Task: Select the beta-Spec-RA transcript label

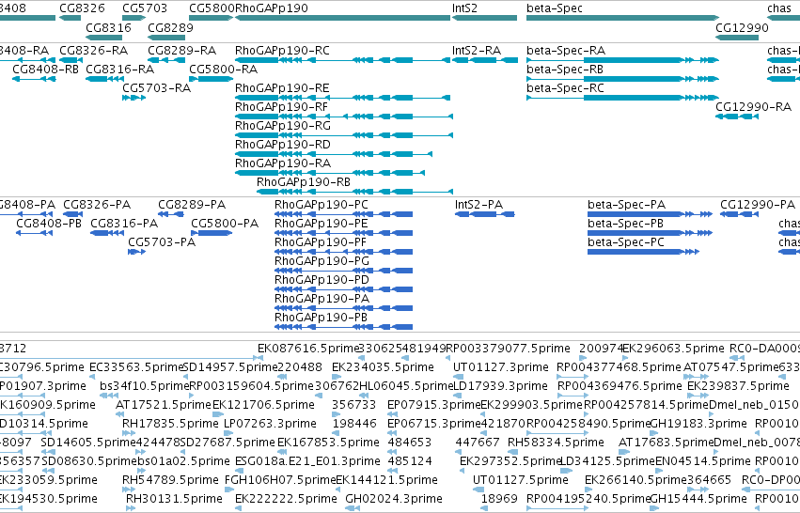Action: 566,51
